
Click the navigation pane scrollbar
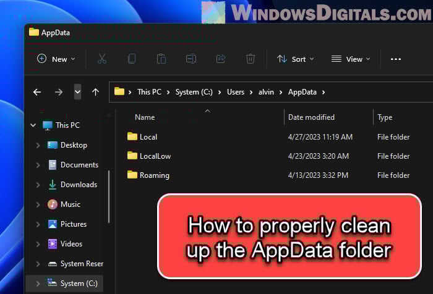pos(109,196)
